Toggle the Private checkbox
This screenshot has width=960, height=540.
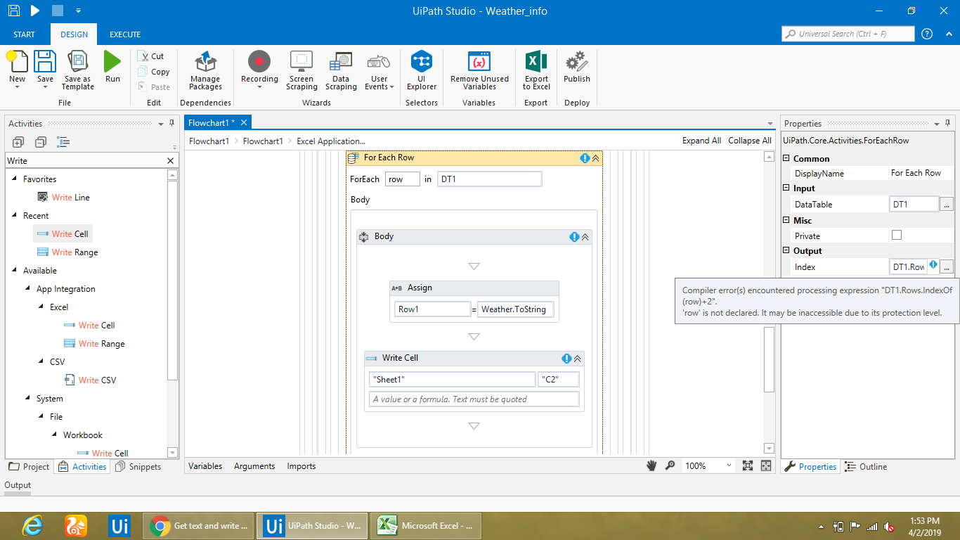click(896, 235)
